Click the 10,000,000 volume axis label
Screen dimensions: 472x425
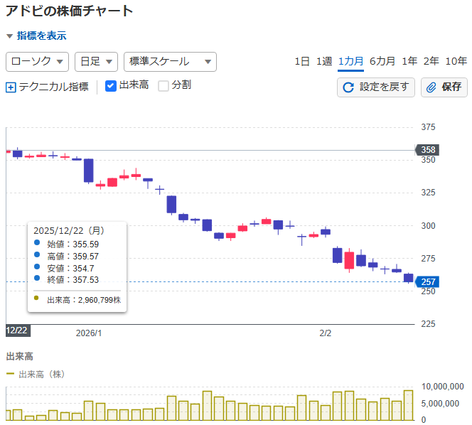click(x=442, y=387)
